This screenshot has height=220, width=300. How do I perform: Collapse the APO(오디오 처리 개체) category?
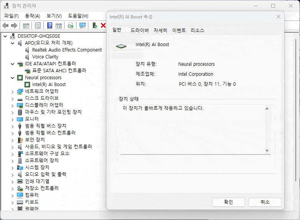pos(12,43)
